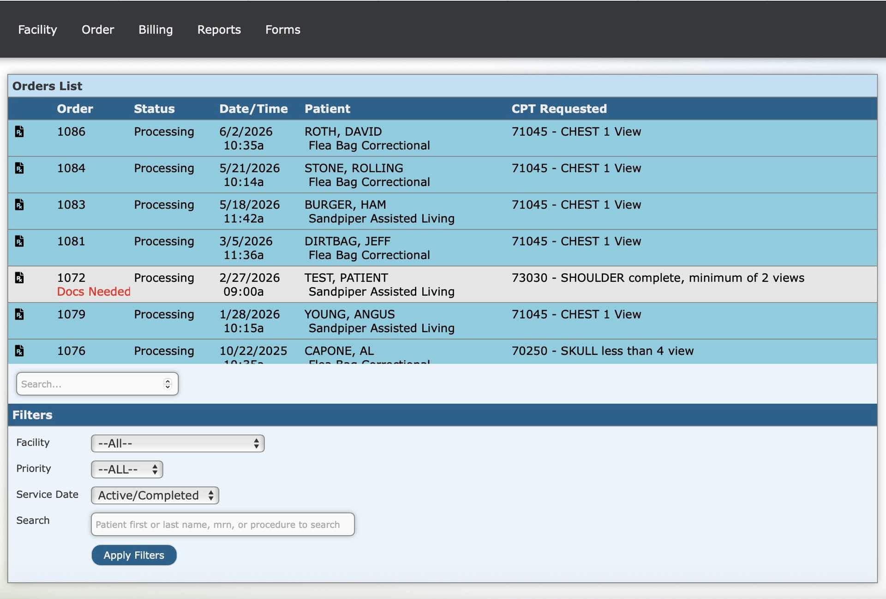Open the Rx document icon for order 1072
Screen dimensions: 886x599
[19, 277]
